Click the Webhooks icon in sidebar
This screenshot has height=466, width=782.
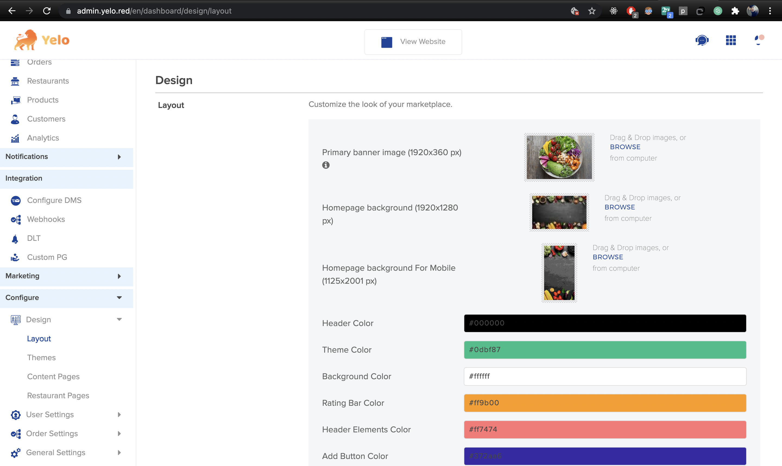pos(15,219)
